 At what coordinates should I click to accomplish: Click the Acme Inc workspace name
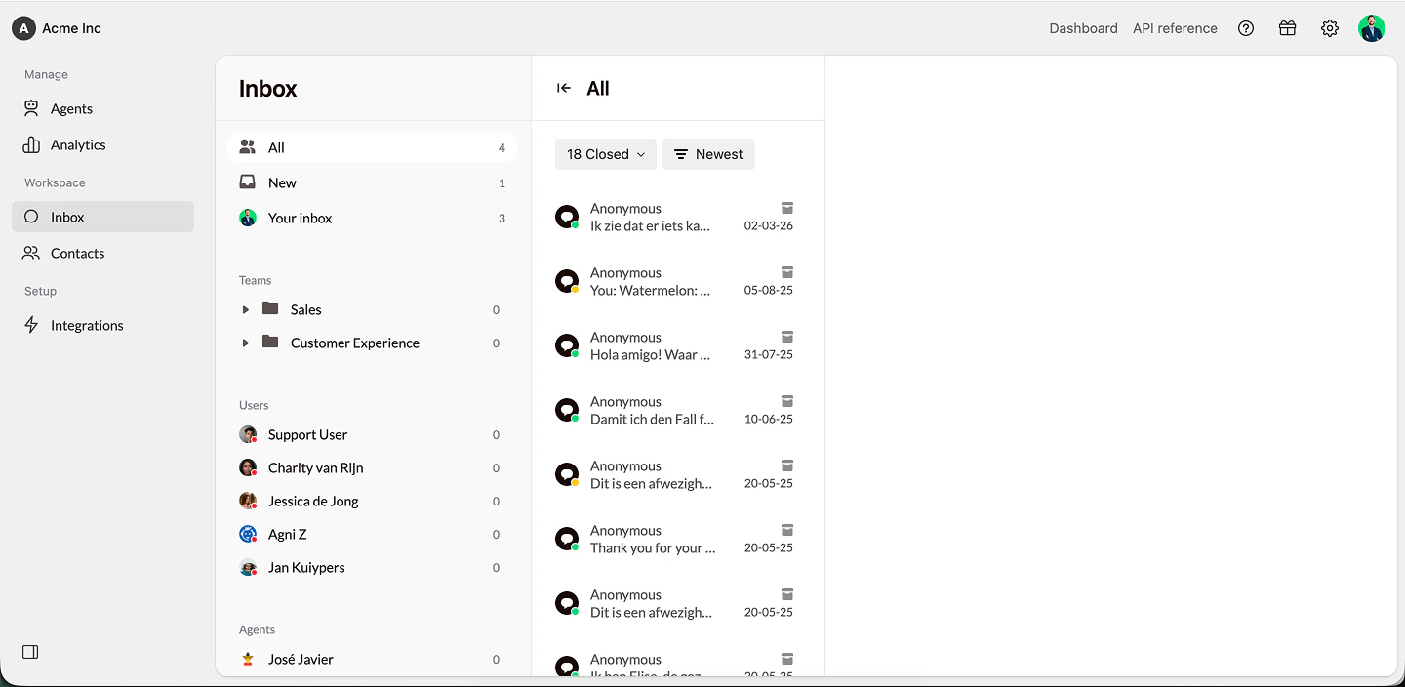pyautogui.click(x=71, y=28)
